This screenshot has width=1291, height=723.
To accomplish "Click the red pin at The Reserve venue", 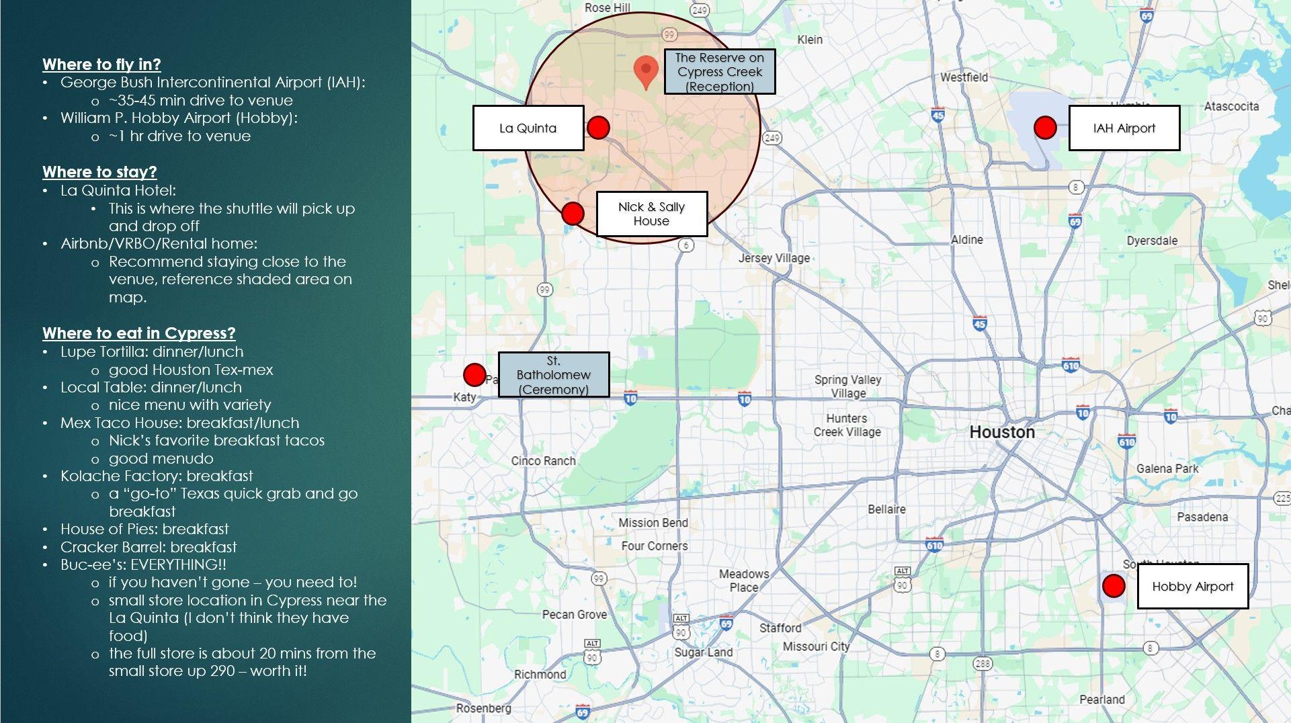I will click(x=646, y=70).
